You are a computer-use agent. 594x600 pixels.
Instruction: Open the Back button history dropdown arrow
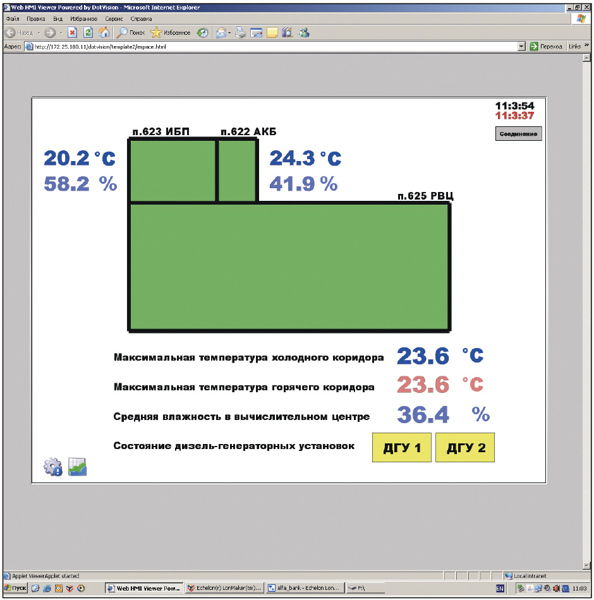point(39,32)
